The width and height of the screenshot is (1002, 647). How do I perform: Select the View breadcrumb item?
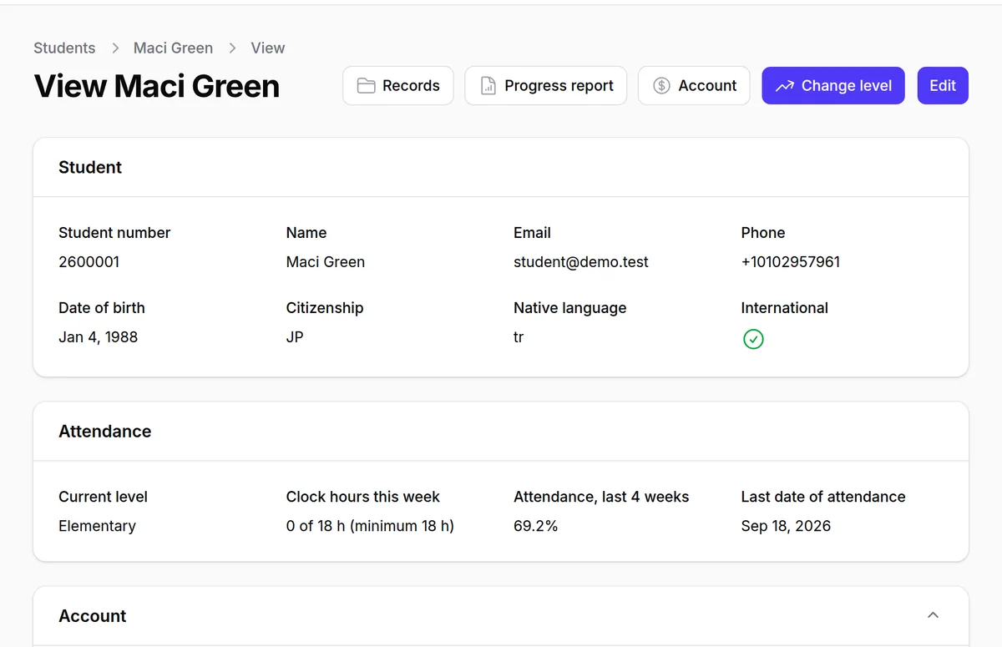click(268, 48)
